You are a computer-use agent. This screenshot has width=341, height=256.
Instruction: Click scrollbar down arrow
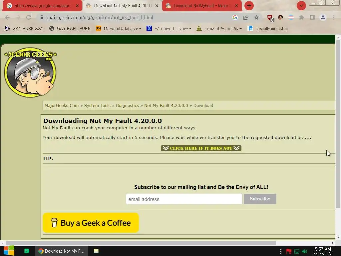338,237
